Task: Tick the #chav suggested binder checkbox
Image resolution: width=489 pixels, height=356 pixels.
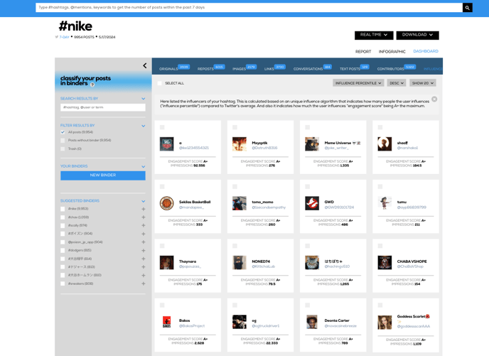Action: 63,217
